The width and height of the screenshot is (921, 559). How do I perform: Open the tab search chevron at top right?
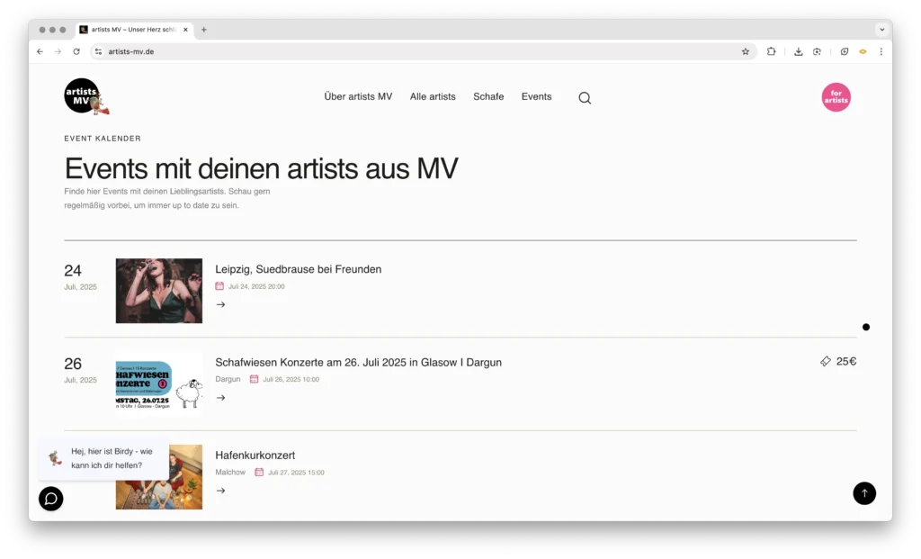pyautogui.click(x=881, y=29)
